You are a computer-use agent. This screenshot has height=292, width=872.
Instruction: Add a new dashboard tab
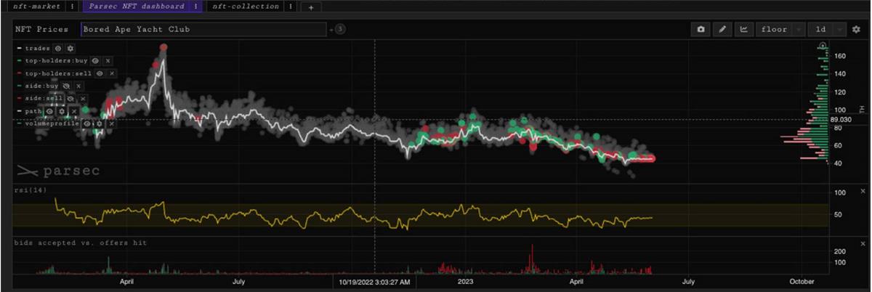(x=310, y=7)
